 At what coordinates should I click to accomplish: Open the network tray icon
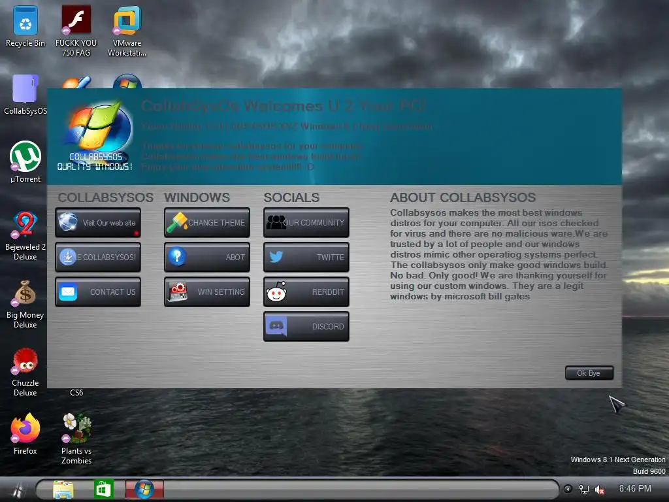coord(583,489)
